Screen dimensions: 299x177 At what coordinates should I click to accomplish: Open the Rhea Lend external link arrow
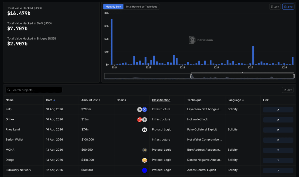pyautogui.click(x=278, y=130)
